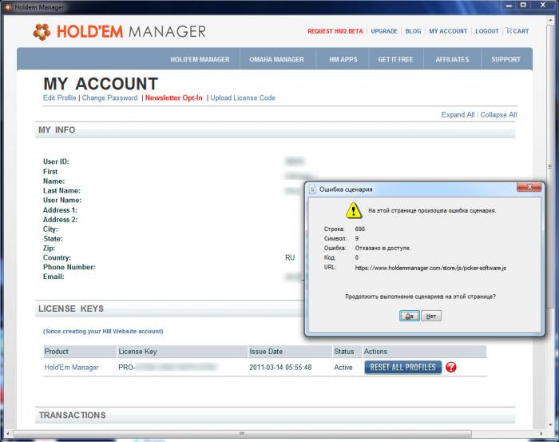Click the Change Password link
Viewport: 559px width, 442px height.
tap(109, 98)
